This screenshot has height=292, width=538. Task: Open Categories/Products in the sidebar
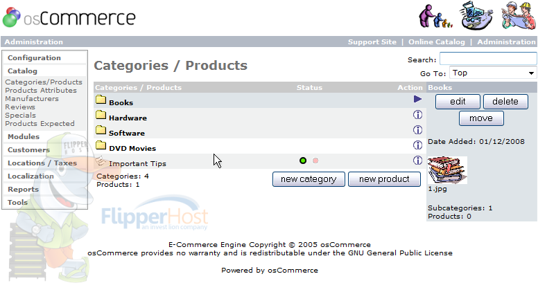click(44, 82)
